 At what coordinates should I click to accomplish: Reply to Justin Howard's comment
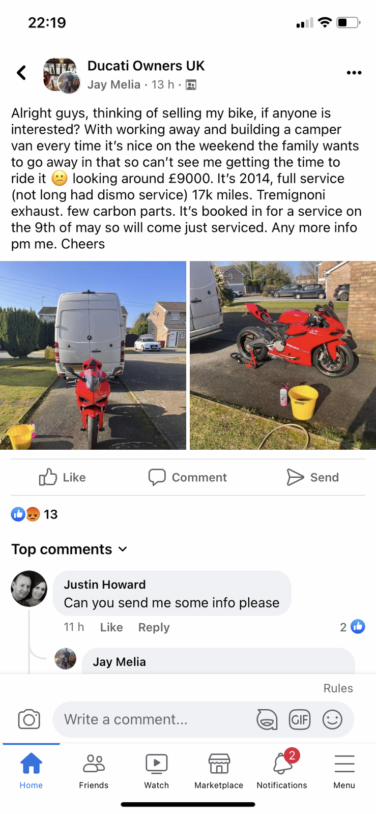point(154,627)
